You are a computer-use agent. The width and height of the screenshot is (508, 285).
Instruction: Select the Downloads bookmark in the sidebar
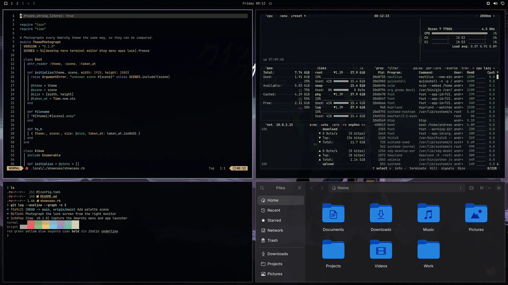click(281, 254)
